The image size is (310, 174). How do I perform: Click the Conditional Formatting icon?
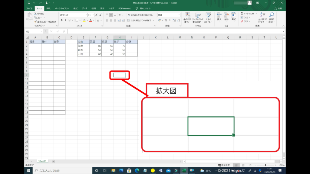tap(187, 15)
